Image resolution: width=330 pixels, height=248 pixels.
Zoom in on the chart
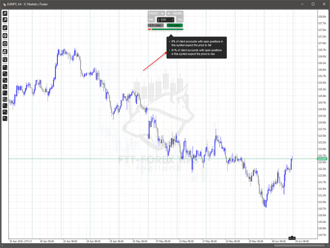[x=5, y=13]
